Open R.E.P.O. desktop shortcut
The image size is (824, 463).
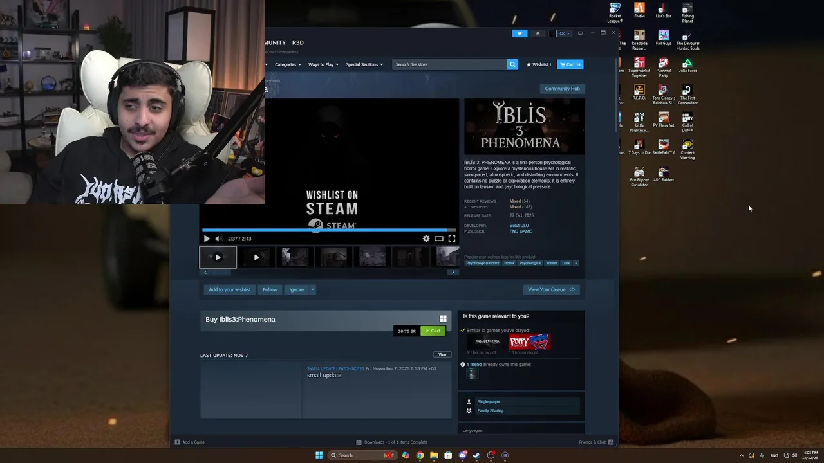click(x=639, y=93)
